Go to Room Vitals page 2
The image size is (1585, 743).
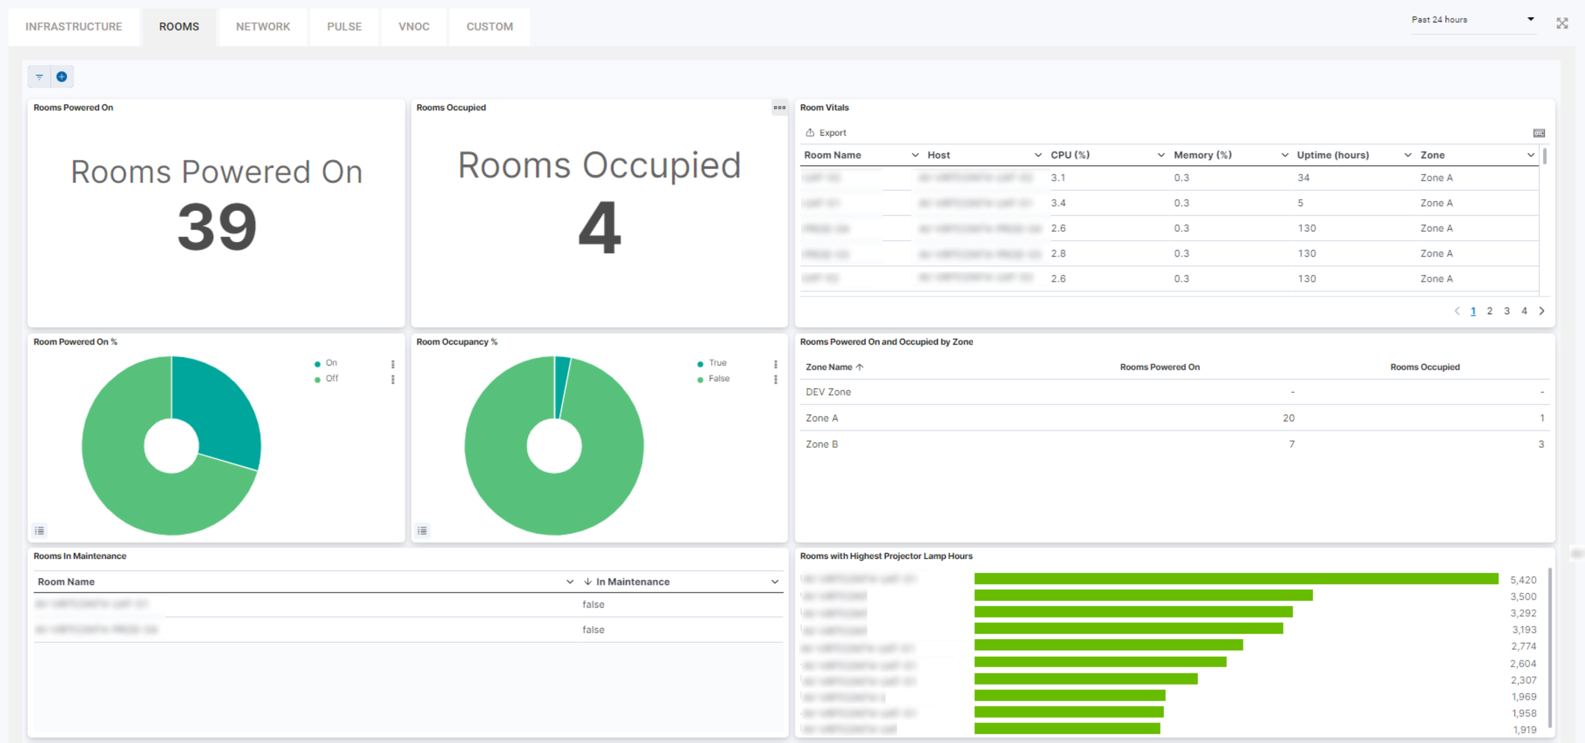[x=1490, y=311]
